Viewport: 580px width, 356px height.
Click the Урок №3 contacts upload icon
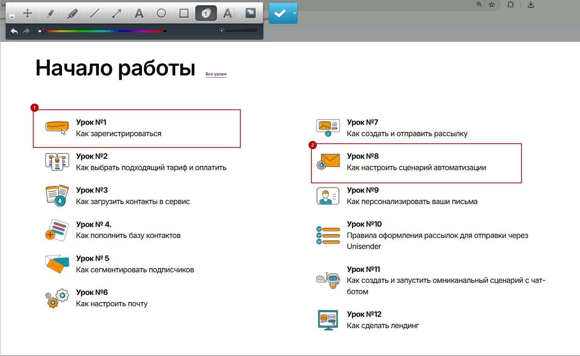(57, 195)
